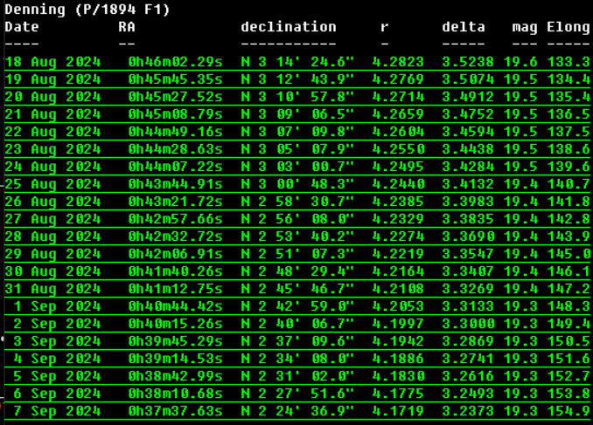Click delta value 3.3000
593x425 pixels.
[x=468, y=323]
